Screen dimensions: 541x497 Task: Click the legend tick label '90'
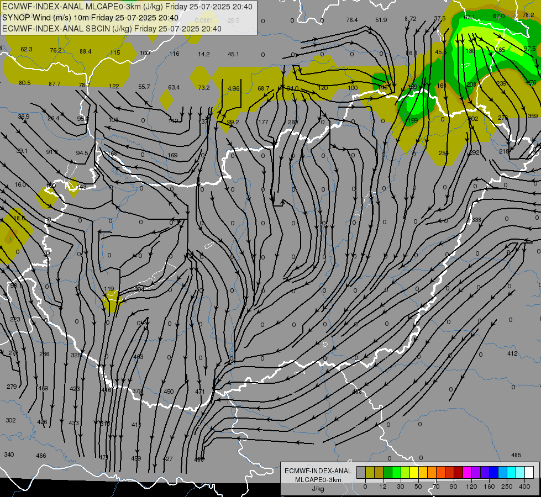(x=453, y=487)
